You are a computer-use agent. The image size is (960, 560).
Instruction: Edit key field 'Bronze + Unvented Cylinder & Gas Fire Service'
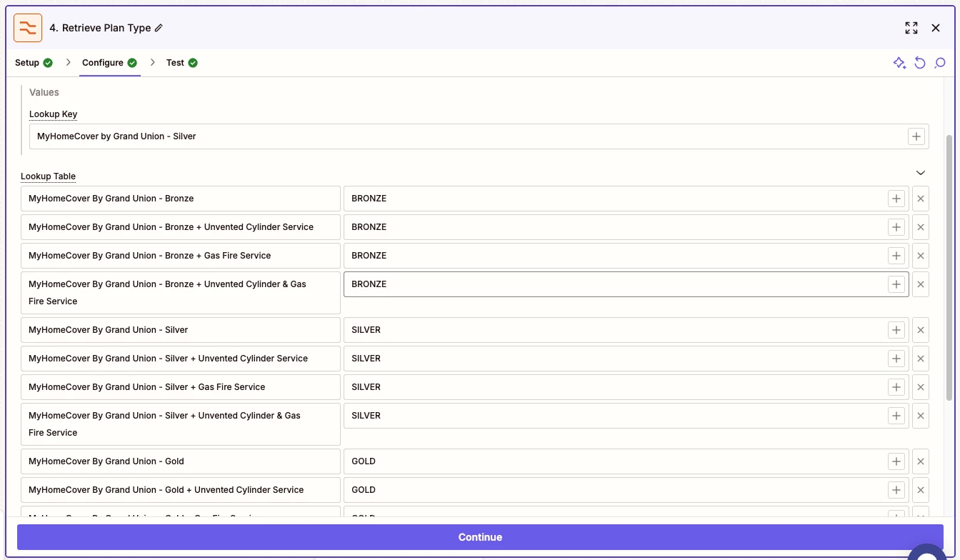181,293
